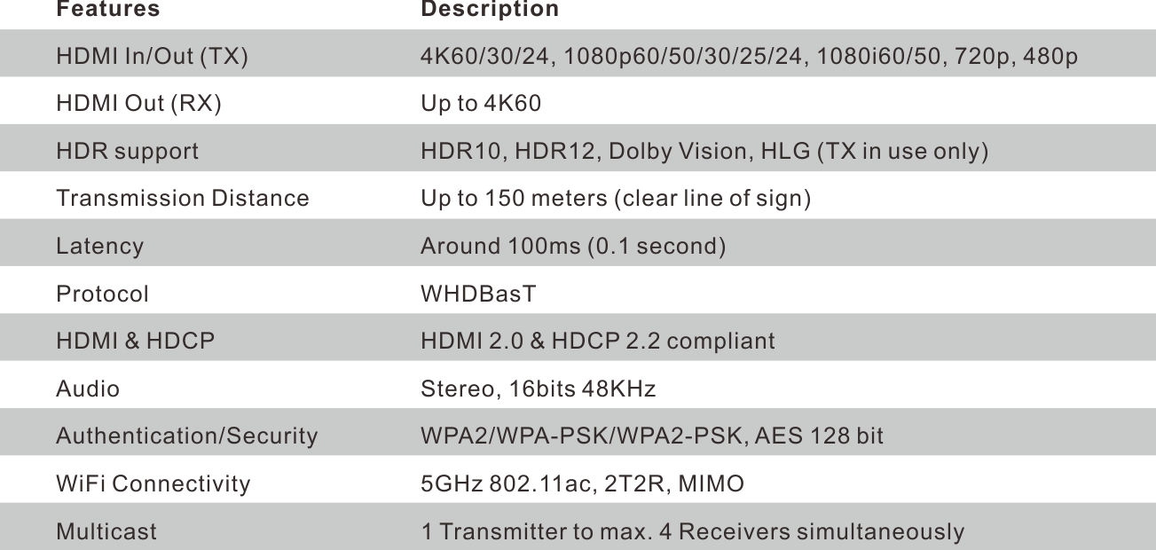Click the 5GHz 802.11ac WiFi value
Image resolution: width=1156 pixels, height=550 pixels.
[582, 483]
